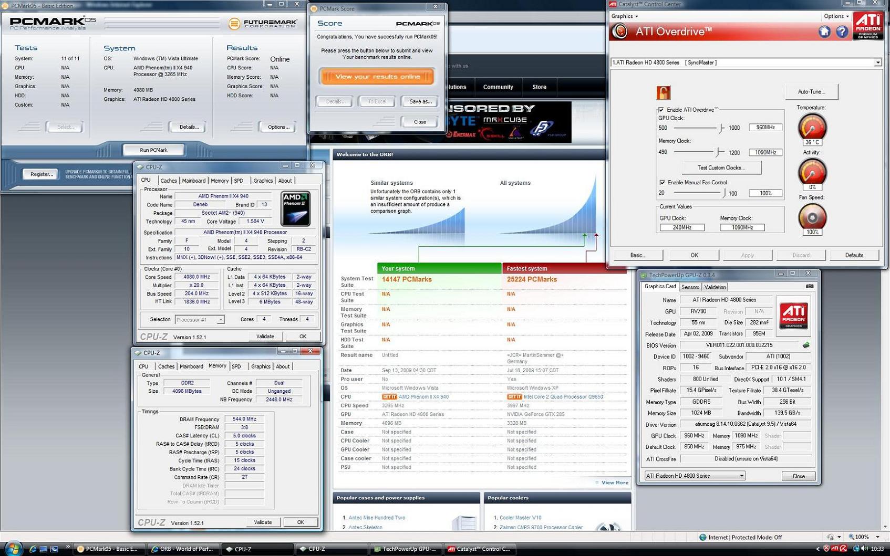This screenshot has height=556, width=890.
Task: Go to Catalyst Control Center home icon
Action: pos(824,32)
